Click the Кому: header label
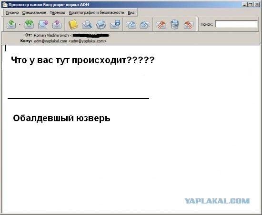This screenshot has height=215, width=262. (x=26, y=41)
